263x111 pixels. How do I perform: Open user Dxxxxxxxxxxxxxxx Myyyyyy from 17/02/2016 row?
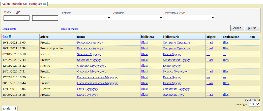pos(97,77)
